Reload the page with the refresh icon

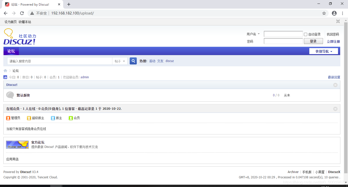click(22, 13)
